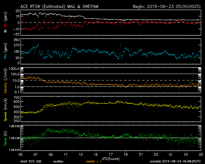Select the 1.0E+04 temperature tick
Screen dimensions: 205x164
(14, 150)
